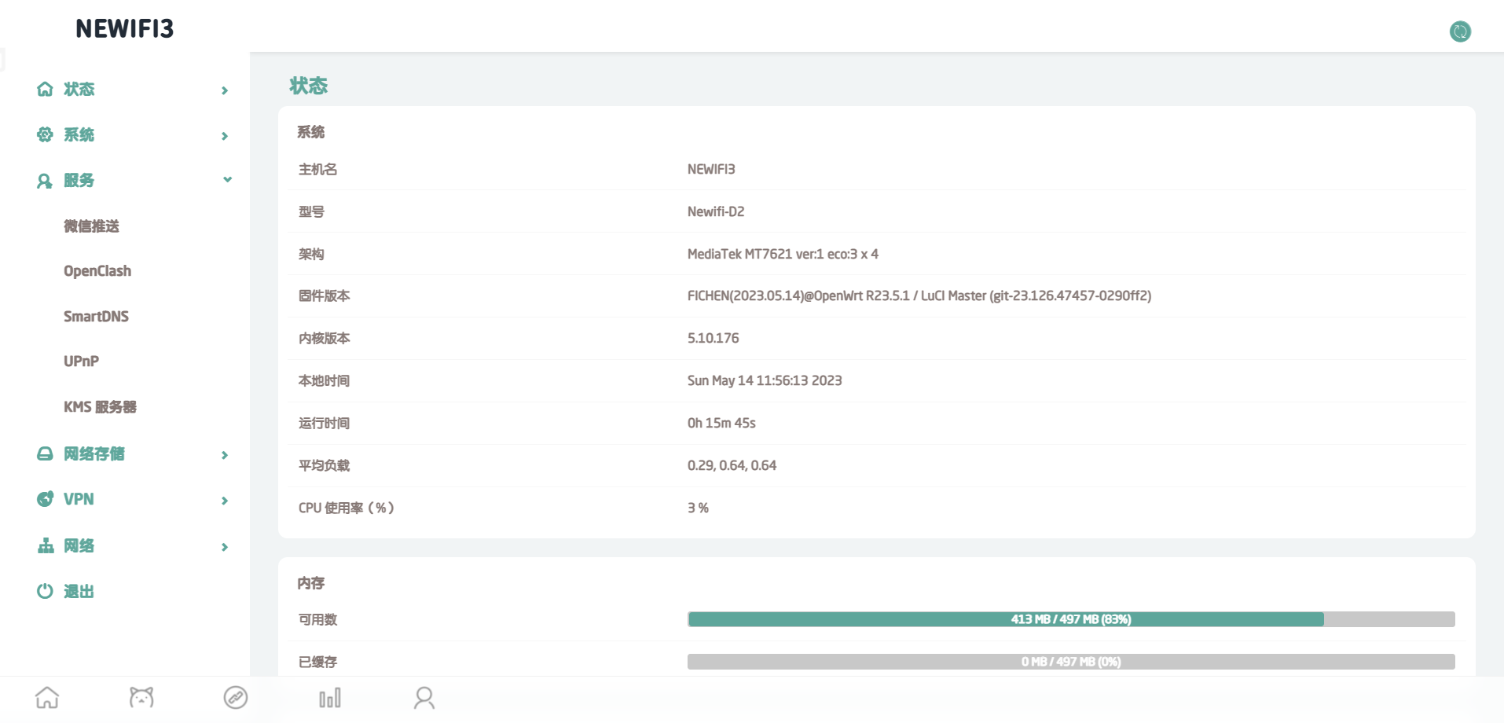Open the KMS 服务器 page
Screen dimensions: 1504x723
coord(101,406)
